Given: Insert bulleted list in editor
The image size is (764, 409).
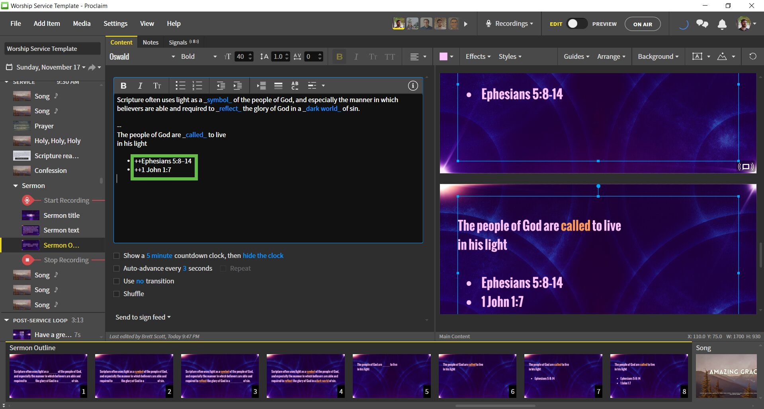Looking at the screenshot, I should point(180,85).
